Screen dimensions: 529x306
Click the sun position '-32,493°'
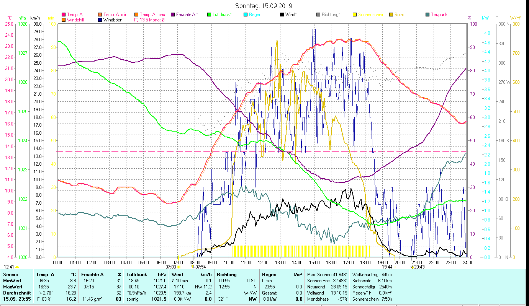coord(339,280)
